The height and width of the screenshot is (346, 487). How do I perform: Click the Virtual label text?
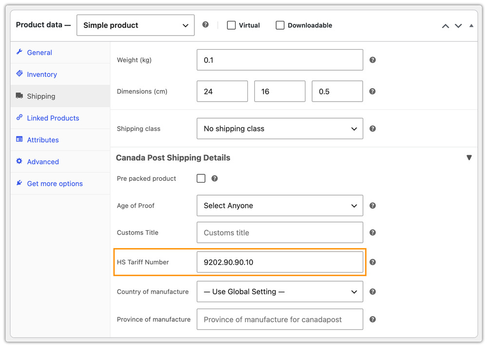pyautogui.click(x=249, y=25)
